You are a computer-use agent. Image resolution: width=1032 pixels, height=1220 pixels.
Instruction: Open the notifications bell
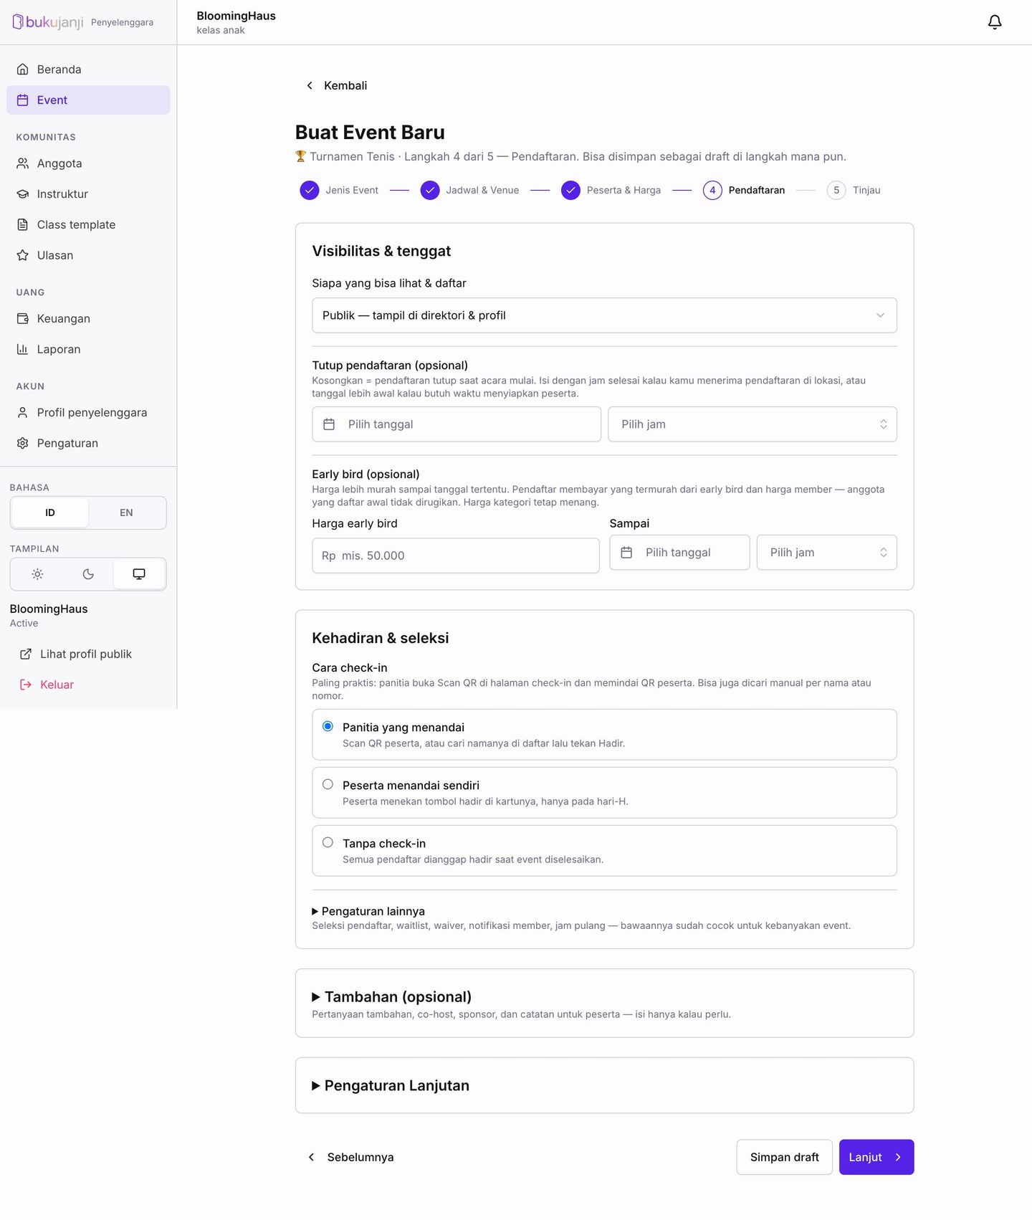(x=995, y=22)
